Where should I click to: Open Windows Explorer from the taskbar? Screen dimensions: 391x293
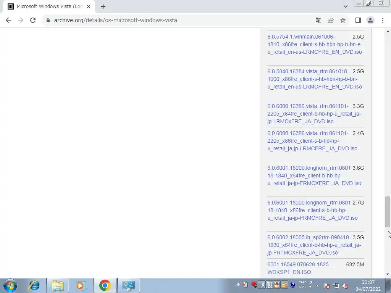58,285
